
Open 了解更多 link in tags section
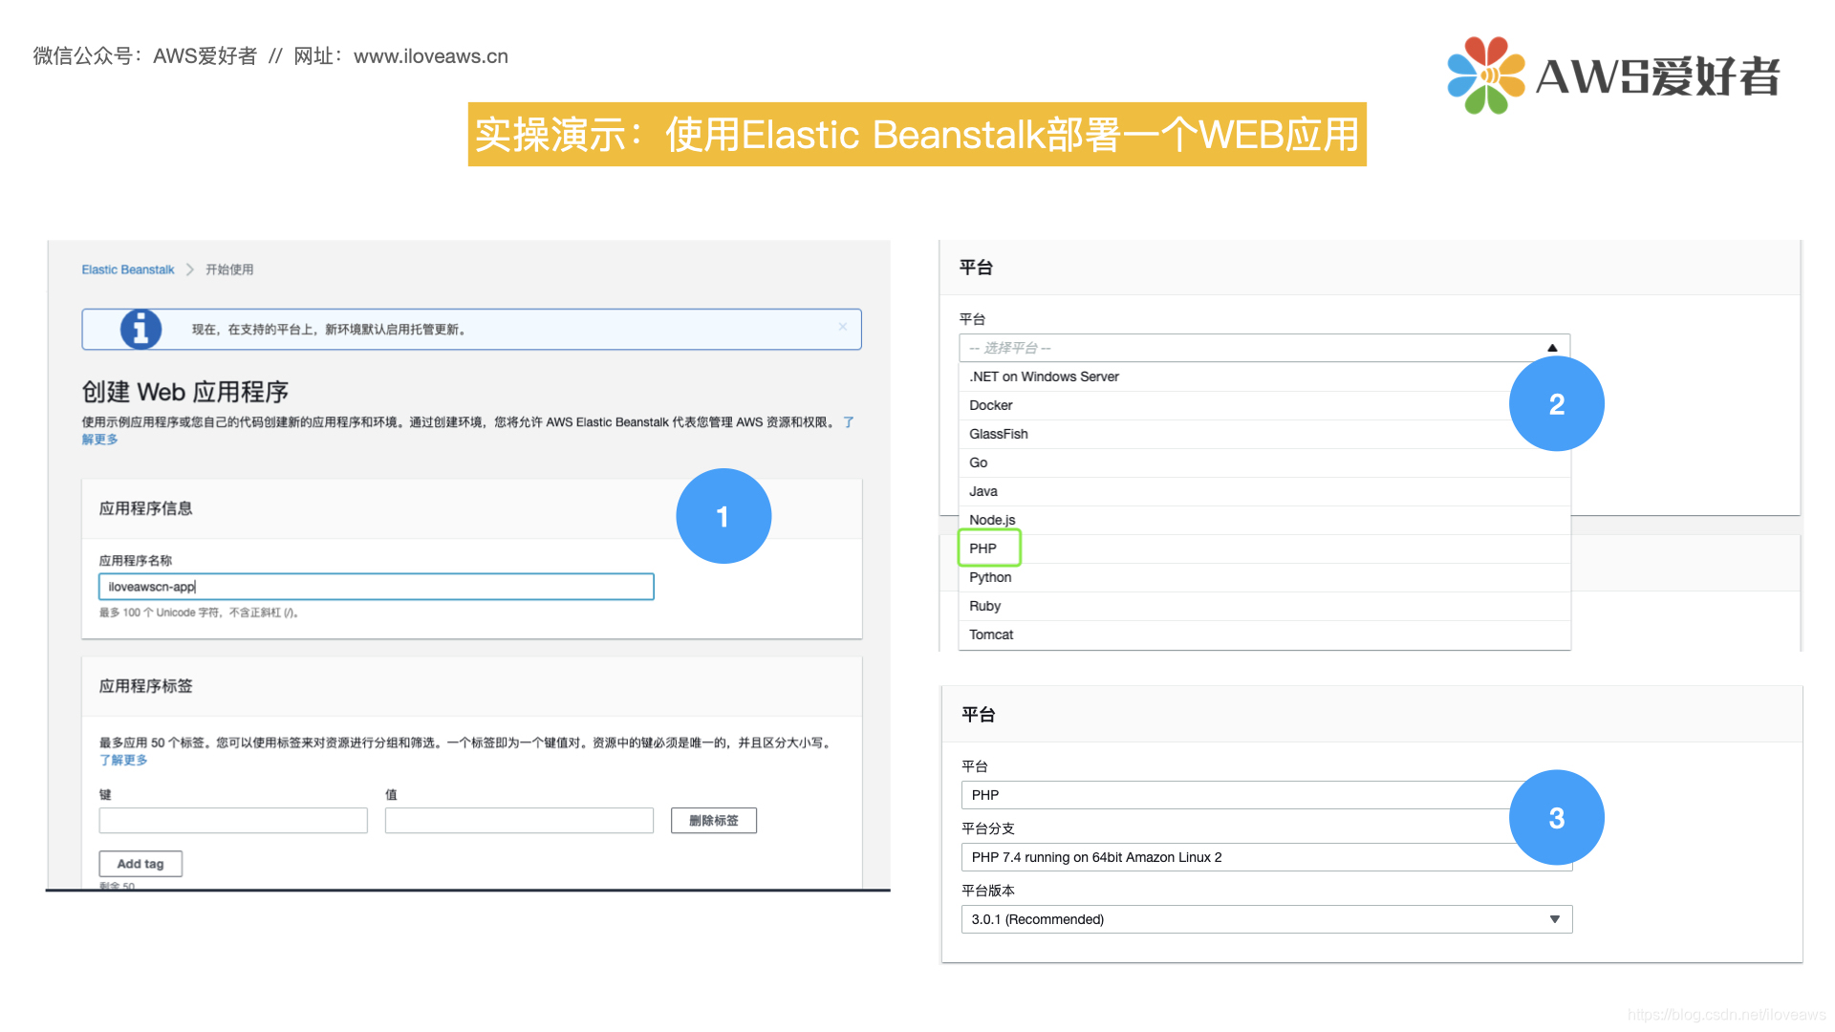(123, 760)
